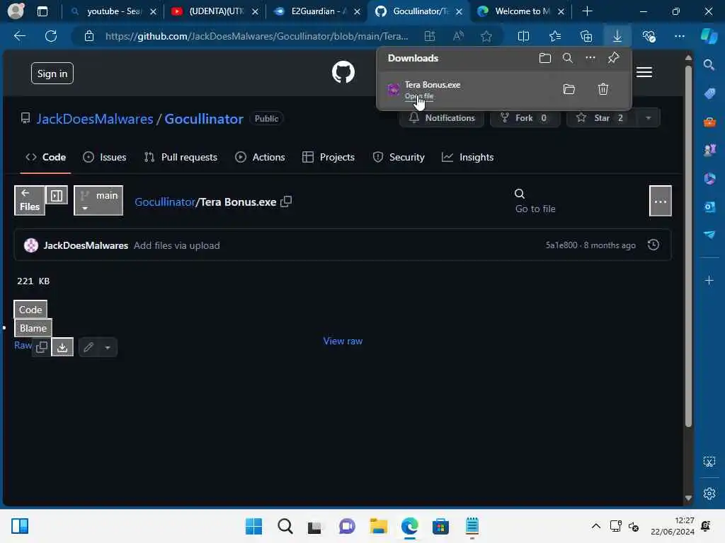Add this page to favorites star
The image size is (725, 543).
(486, 36)
